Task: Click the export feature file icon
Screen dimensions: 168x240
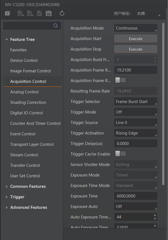Action: pos(30,14)
